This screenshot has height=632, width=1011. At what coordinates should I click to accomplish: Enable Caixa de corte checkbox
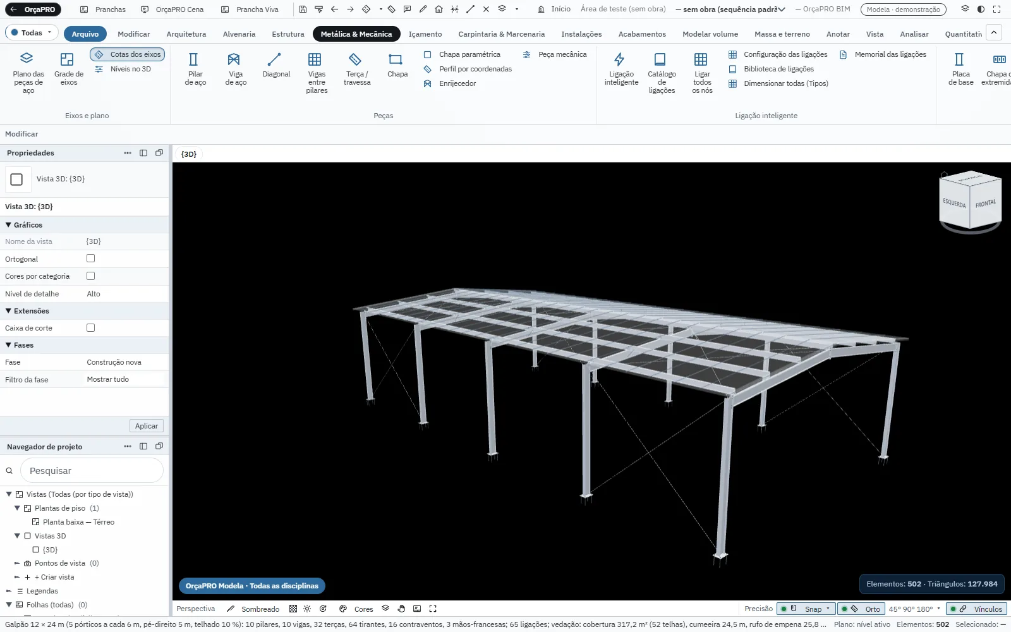[x=91, y=328]
